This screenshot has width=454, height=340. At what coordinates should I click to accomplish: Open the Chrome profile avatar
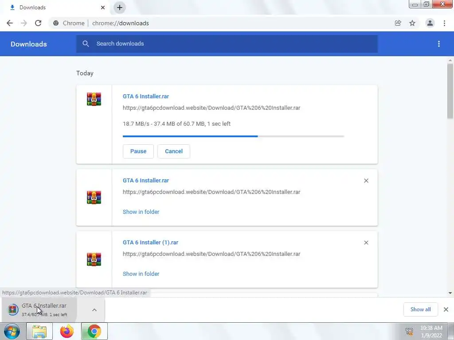point(430,23)
